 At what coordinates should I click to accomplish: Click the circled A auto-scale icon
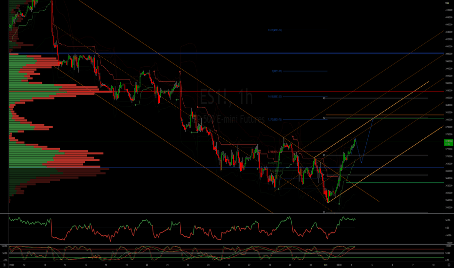[449, 265]
